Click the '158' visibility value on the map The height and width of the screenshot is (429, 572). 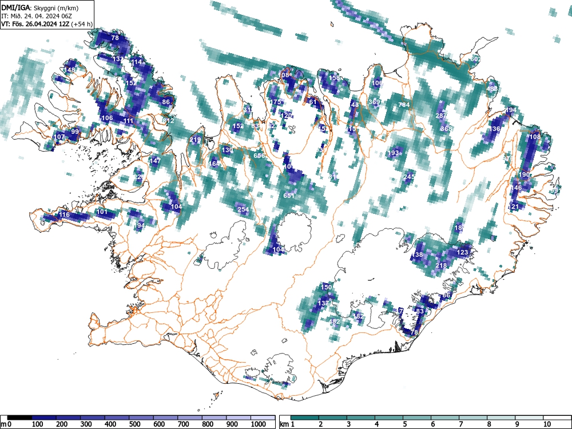(335, 78)
